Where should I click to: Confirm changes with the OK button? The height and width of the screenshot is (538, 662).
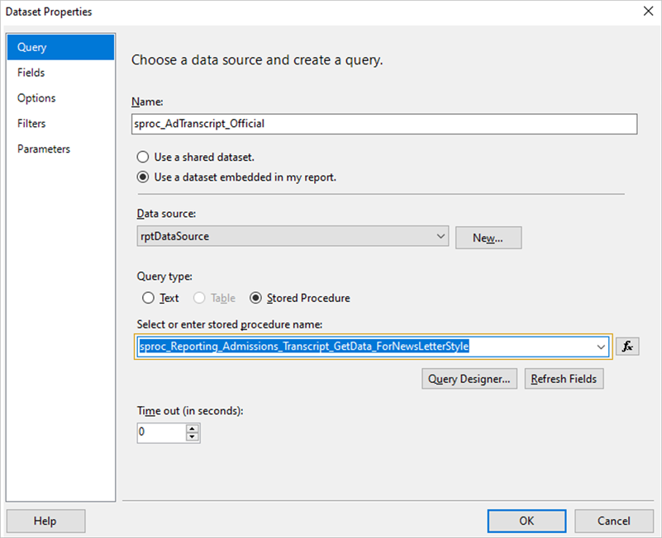coord(526,521)
